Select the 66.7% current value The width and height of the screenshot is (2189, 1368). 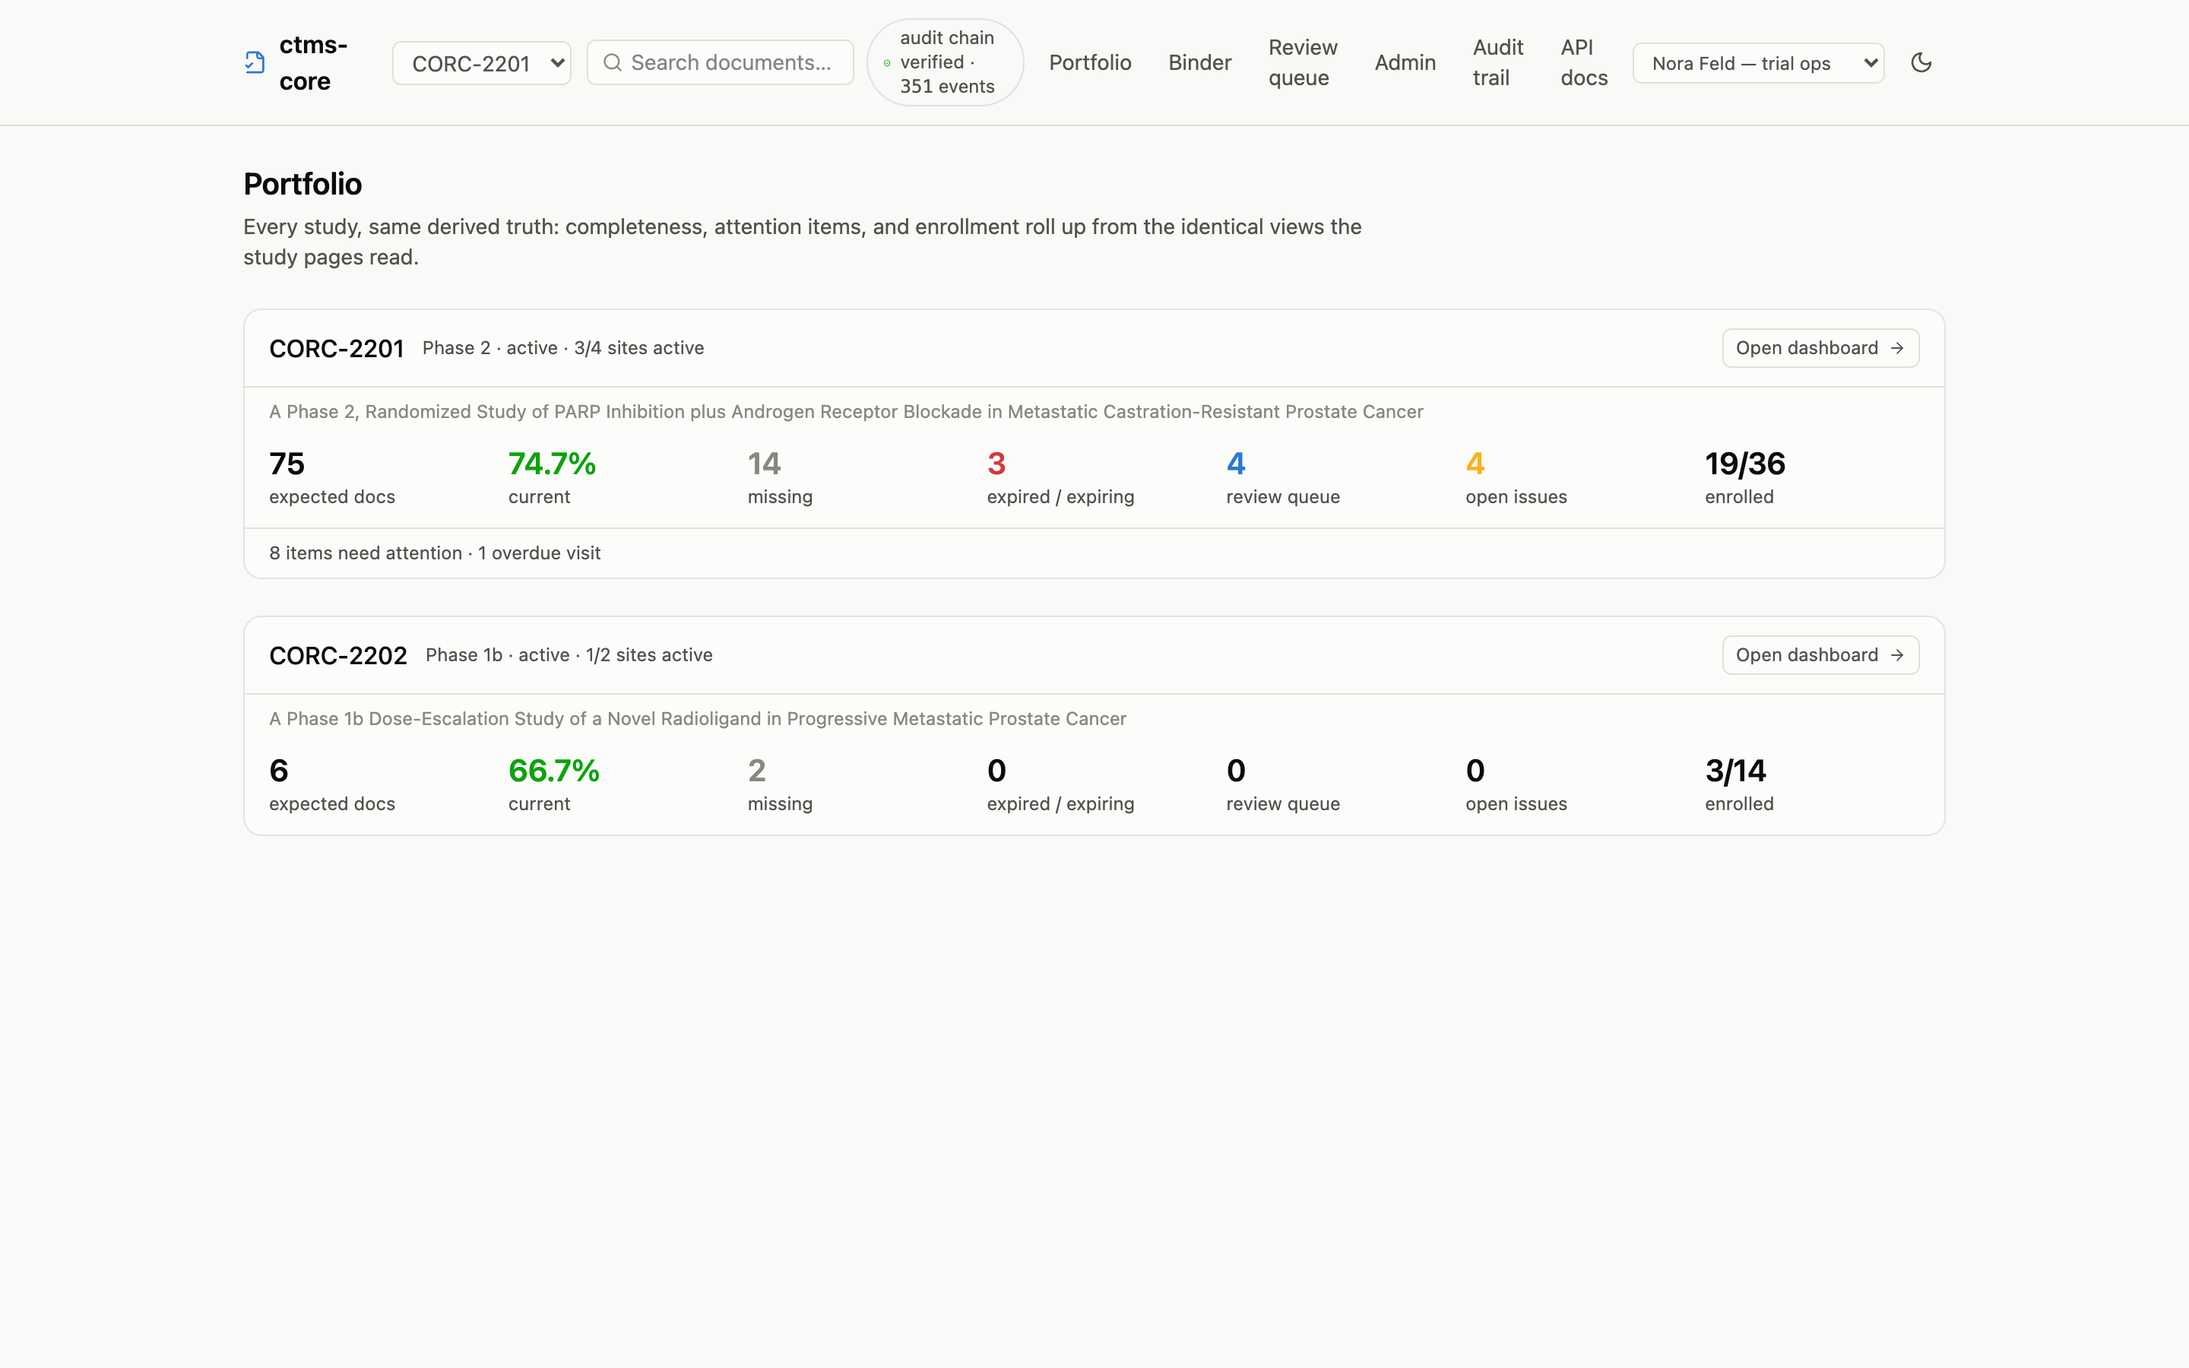point(553,771)
